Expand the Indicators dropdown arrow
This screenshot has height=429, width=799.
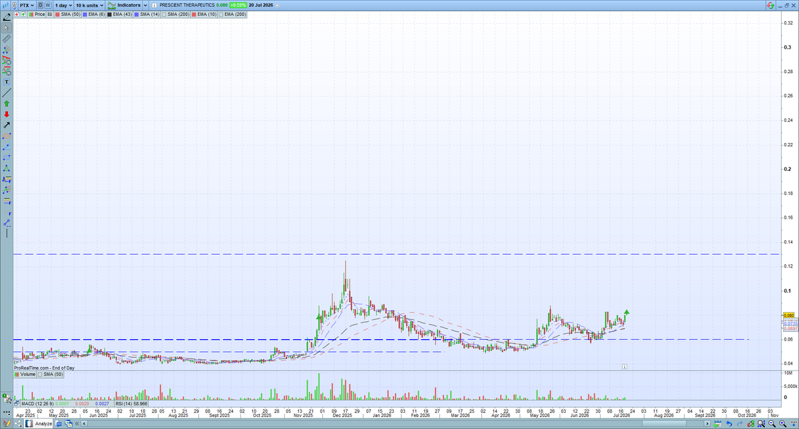(x=145, y=5)
